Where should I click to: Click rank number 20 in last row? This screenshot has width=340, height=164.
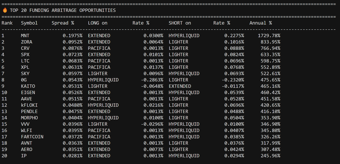4,156
